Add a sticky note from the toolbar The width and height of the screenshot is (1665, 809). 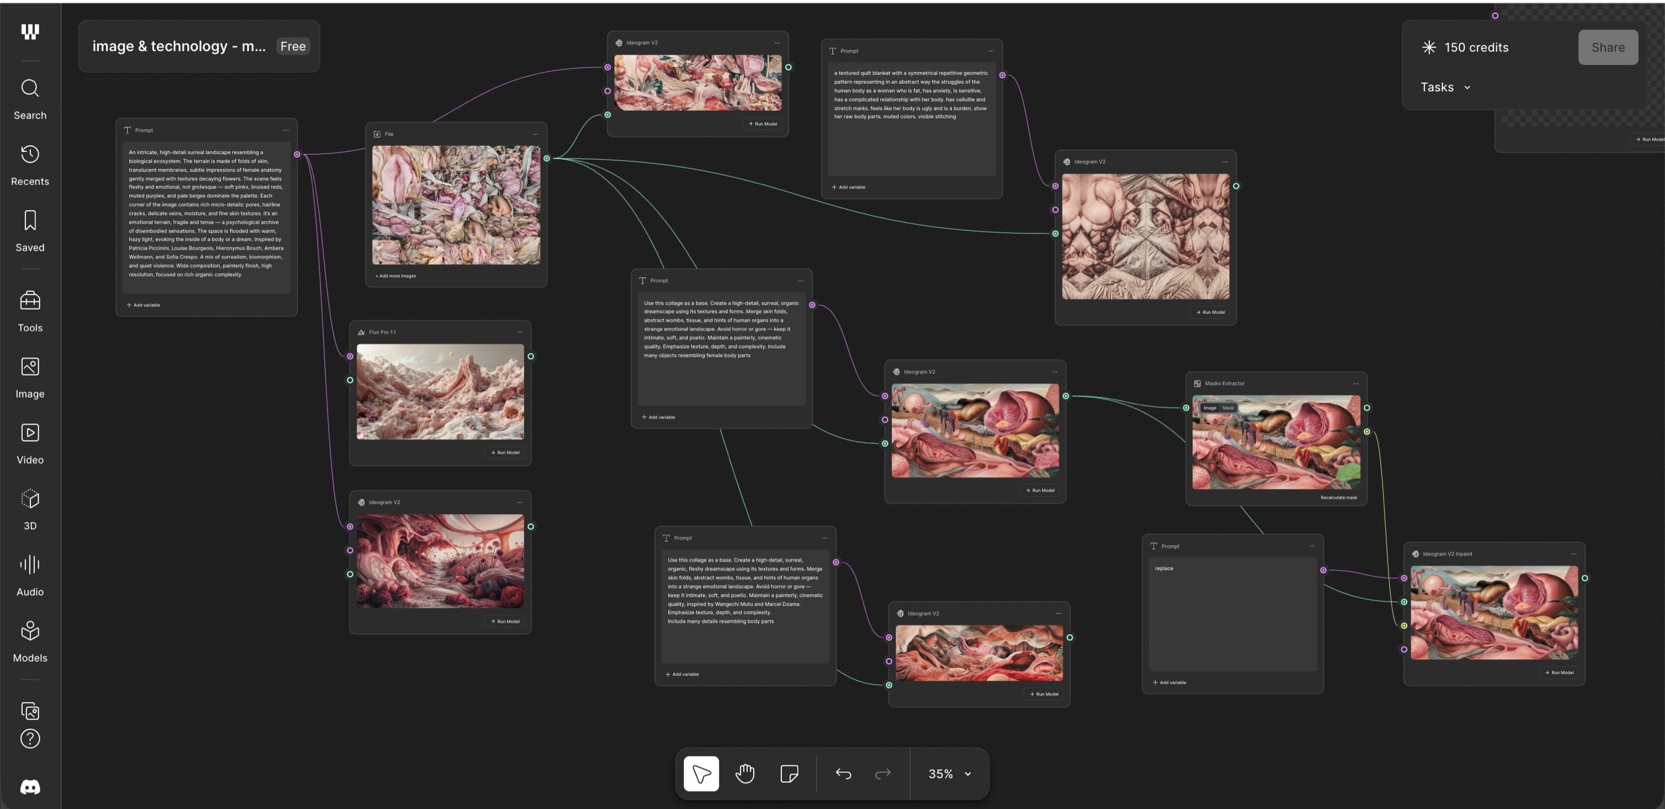click(x=789, y=773)
